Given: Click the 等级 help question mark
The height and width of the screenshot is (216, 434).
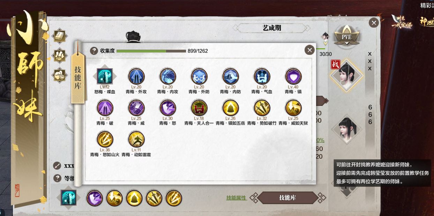Looking at the screenshot, I should [x=57, y=178].
